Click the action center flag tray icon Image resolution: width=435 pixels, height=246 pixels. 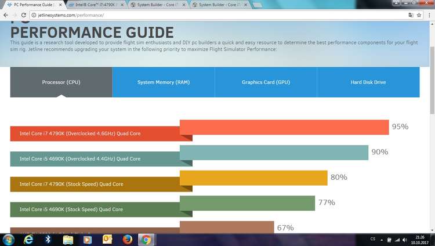coord(390,240)
